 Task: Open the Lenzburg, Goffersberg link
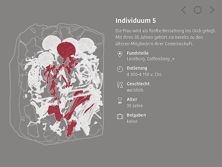point(148,59)
